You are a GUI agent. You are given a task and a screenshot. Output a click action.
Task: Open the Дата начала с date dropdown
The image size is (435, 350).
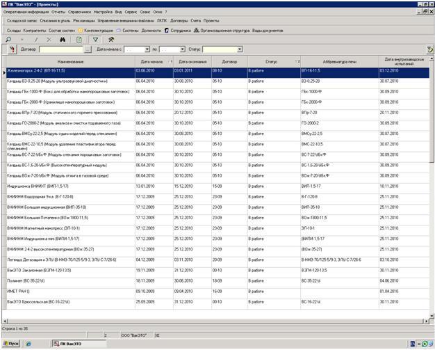[x=147, y=49]
